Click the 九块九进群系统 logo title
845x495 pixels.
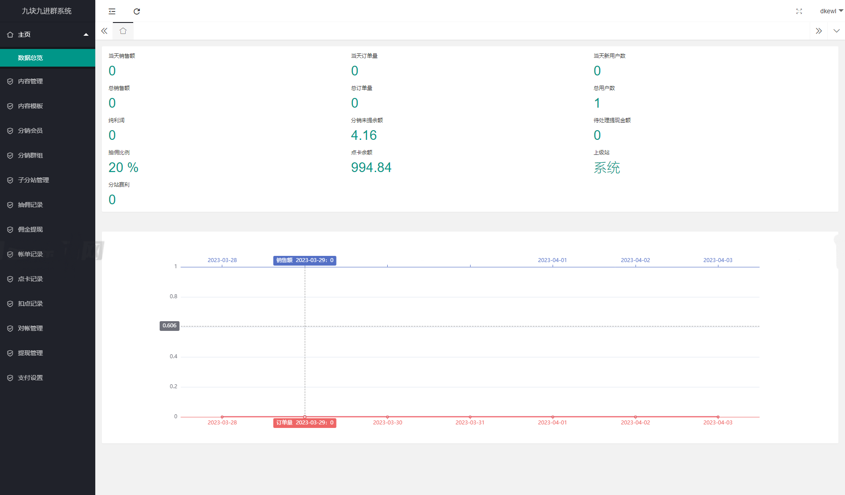[x=47, y=11]
